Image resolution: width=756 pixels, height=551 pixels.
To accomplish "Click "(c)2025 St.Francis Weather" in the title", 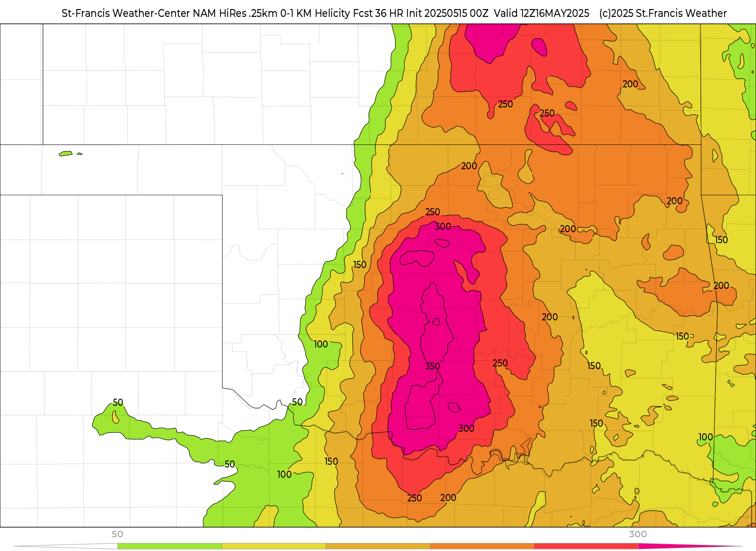I will point(663,13).
